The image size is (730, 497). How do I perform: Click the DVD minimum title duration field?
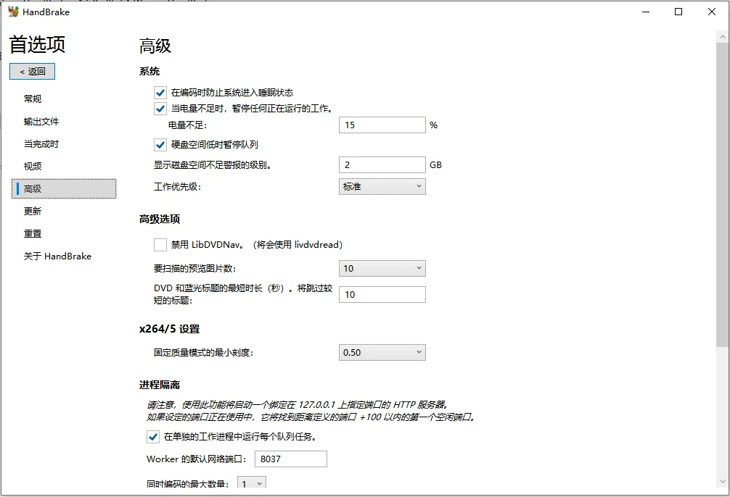click(382, 294)
